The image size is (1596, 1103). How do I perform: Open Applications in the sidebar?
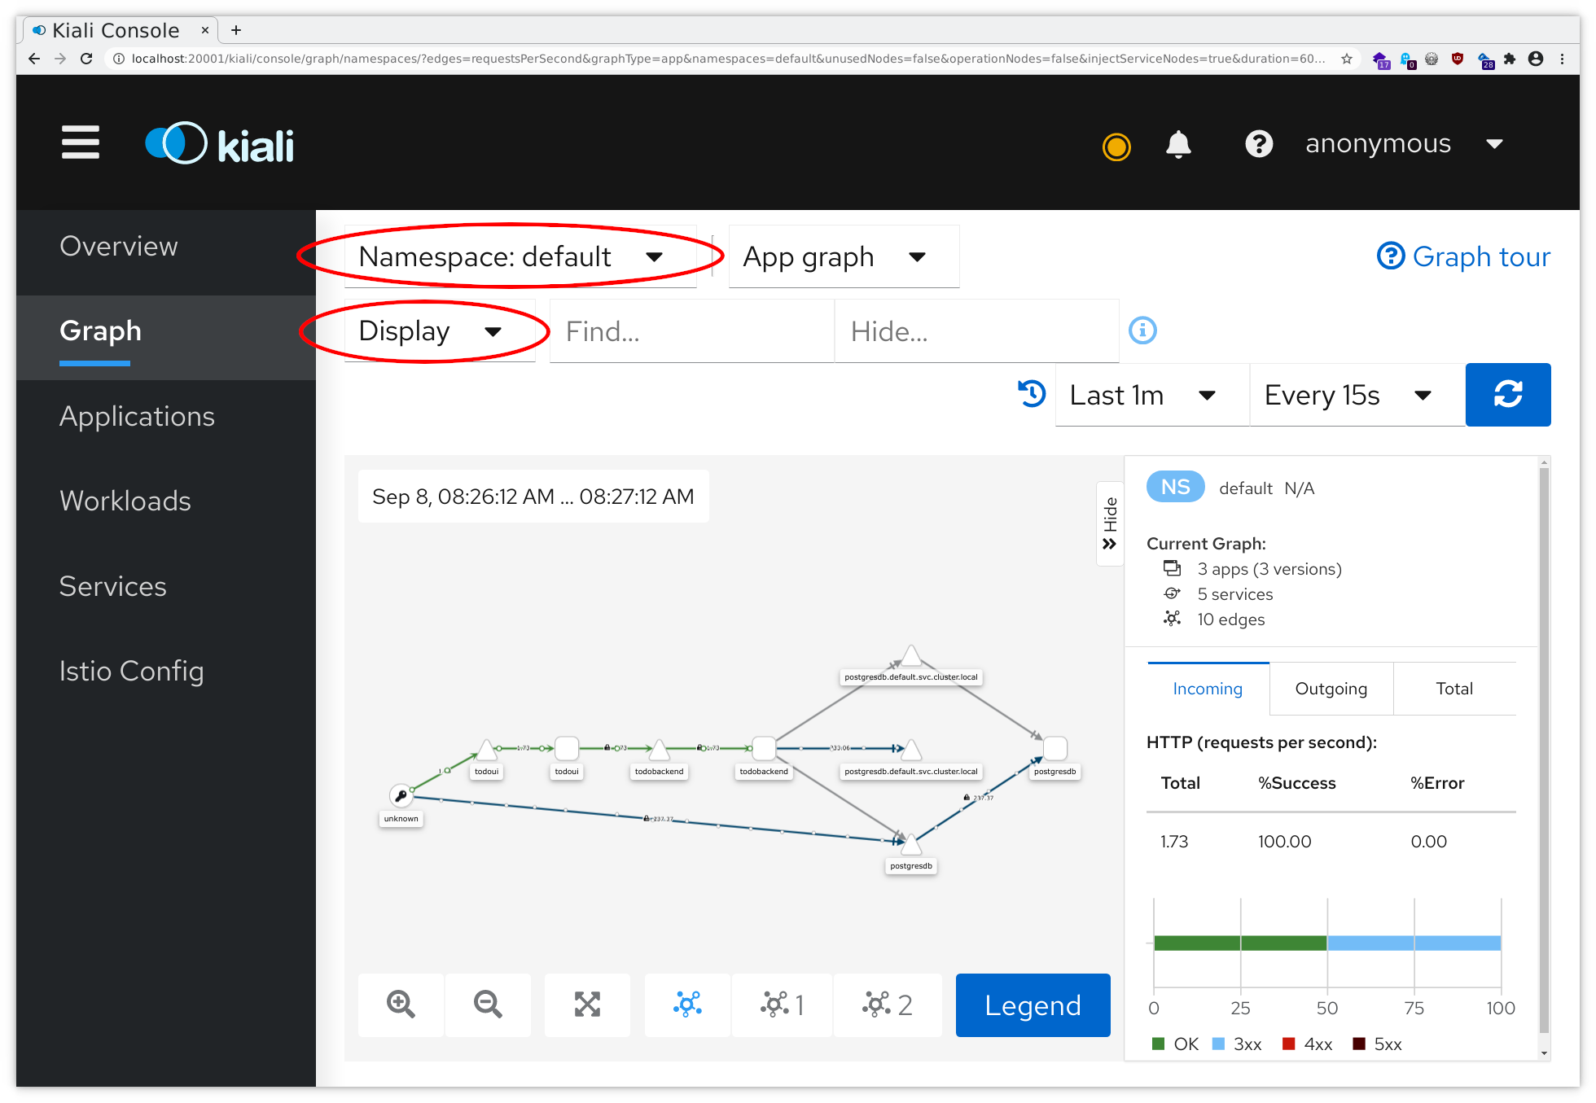[x=137, y=416]
